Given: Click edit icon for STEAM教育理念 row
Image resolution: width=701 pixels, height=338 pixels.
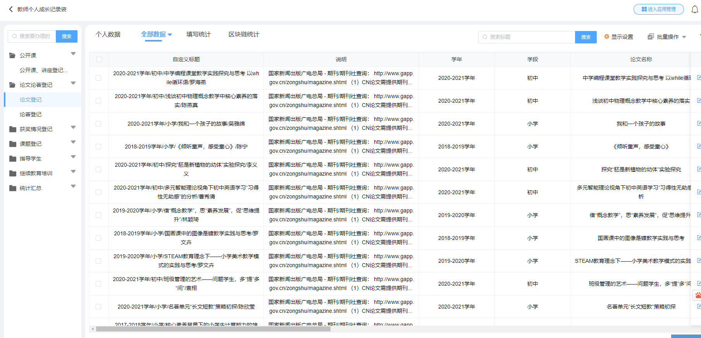Looking at the screenshot, I should pos(699,260).
